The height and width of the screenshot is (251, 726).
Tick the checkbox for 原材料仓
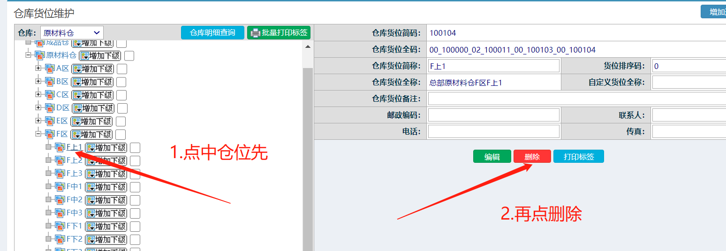[x=129, y=56]
